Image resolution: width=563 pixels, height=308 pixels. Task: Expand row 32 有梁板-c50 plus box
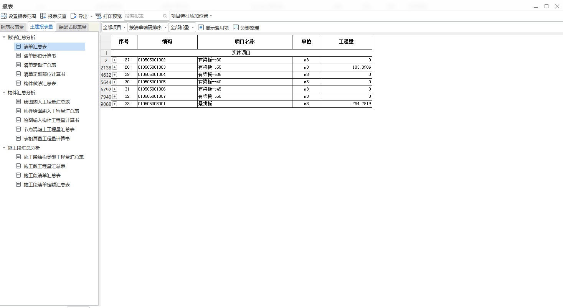click(114, 97)
